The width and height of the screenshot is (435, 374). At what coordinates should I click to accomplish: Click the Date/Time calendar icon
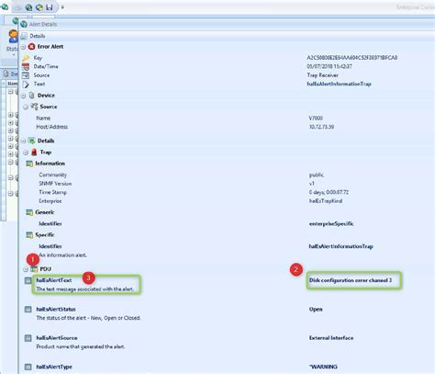click(26, 66)
